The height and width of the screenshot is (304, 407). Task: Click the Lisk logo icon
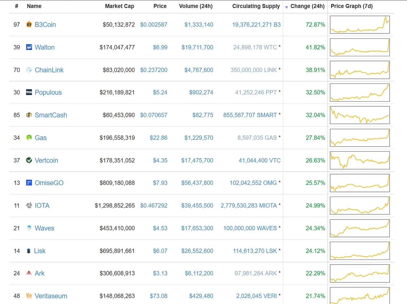tap(29, 251)
